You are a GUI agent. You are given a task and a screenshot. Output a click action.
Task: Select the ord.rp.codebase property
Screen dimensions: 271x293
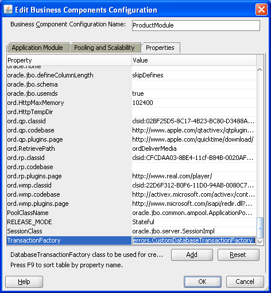coord(69,167)
